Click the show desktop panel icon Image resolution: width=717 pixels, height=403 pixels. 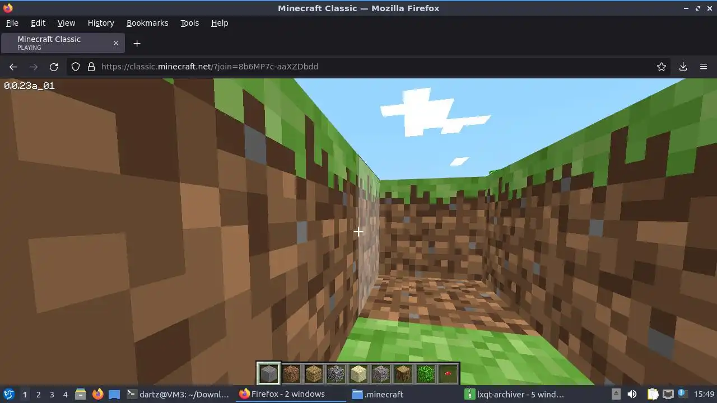coord(114,395)
